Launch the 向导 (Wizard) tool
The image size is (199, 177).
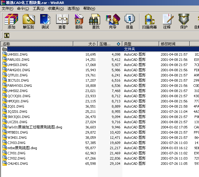[x=113, y=21]
